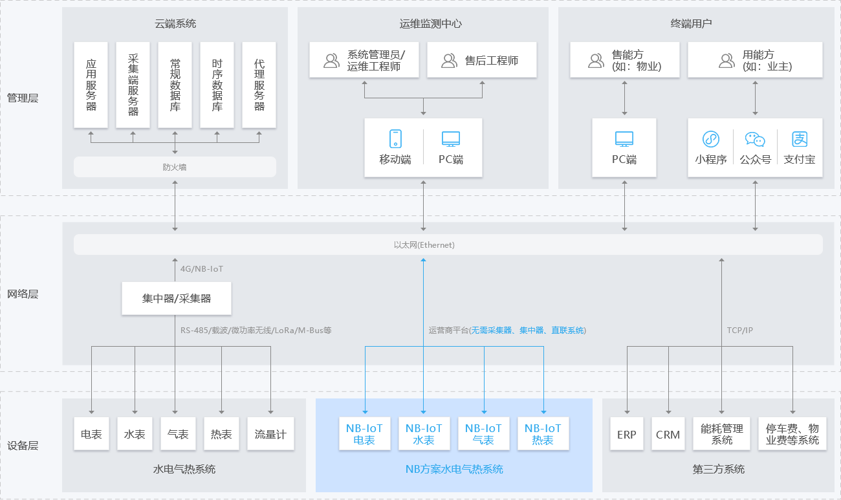The height and width of the screenshot is (500, 841).
Task: Click the user icon beside 系统管理员/运维工程师
Action: coord(331,61)
